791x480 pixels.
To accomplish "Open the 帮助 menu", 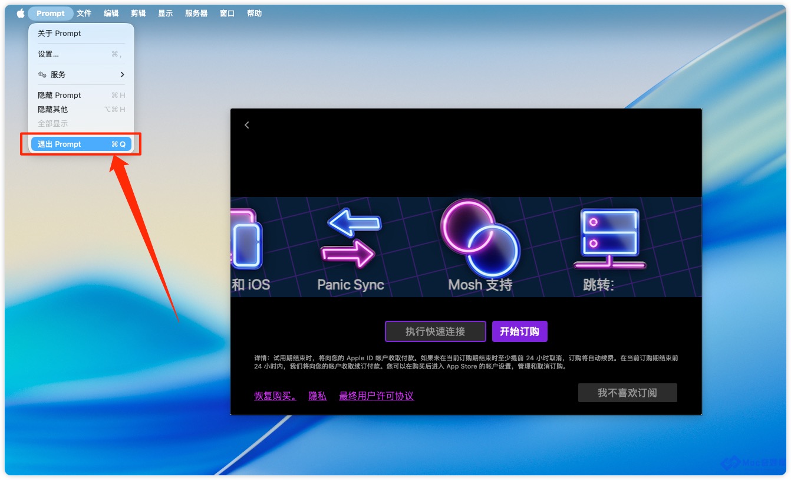I will (x=255, y=13).
